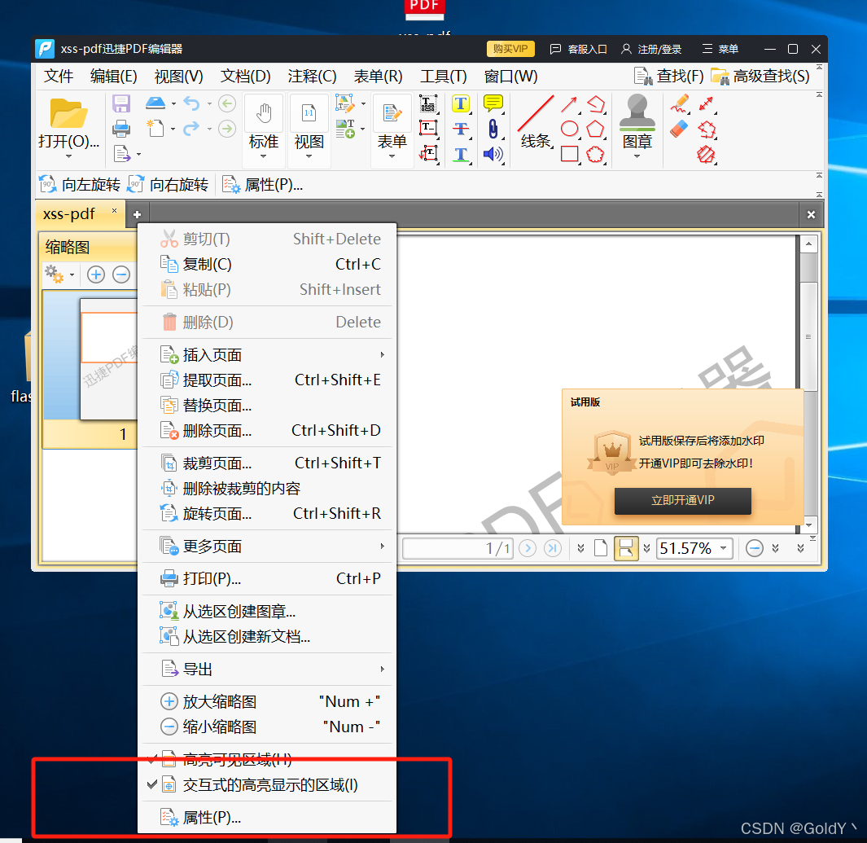Open the dropdown arrow under 表单
867x843 pixels.
[392, 156]
